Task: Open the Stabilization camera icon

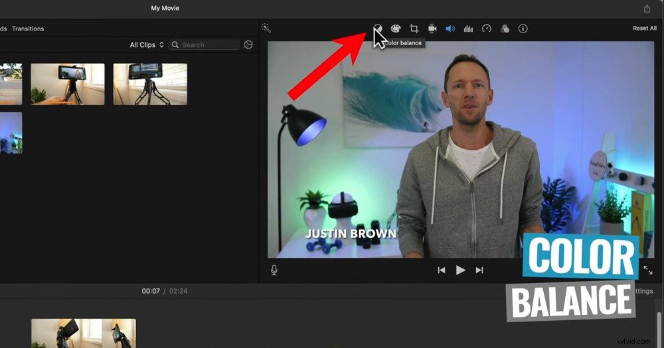Action: [x=432, y=29]
